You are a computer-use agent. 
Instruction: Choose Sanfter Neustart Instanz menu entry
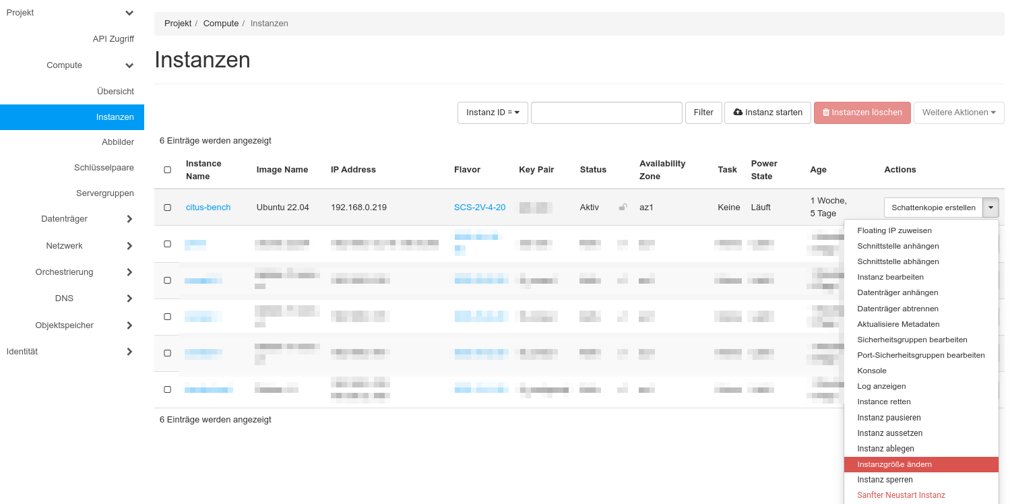(921, 495)
